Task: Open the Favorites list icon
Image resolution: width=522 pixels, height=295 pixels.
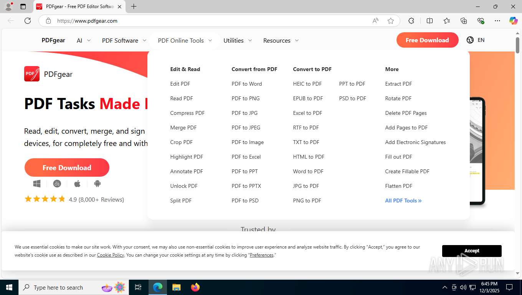Action: point(447,21)
